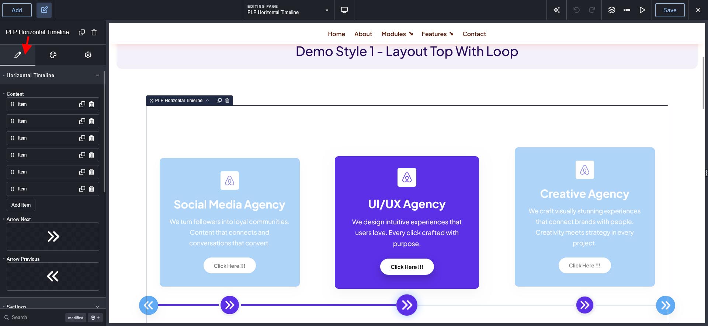Click the Redo arrow icon
This screenshot has height=326, width=708.
coord(592,10)
